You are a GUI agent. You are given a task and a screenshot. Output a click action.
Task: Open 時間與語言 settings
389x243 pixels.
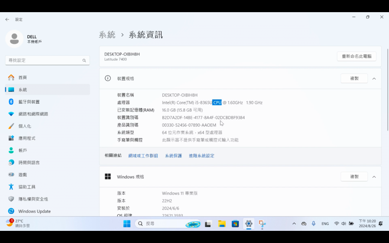coord(47,163)
